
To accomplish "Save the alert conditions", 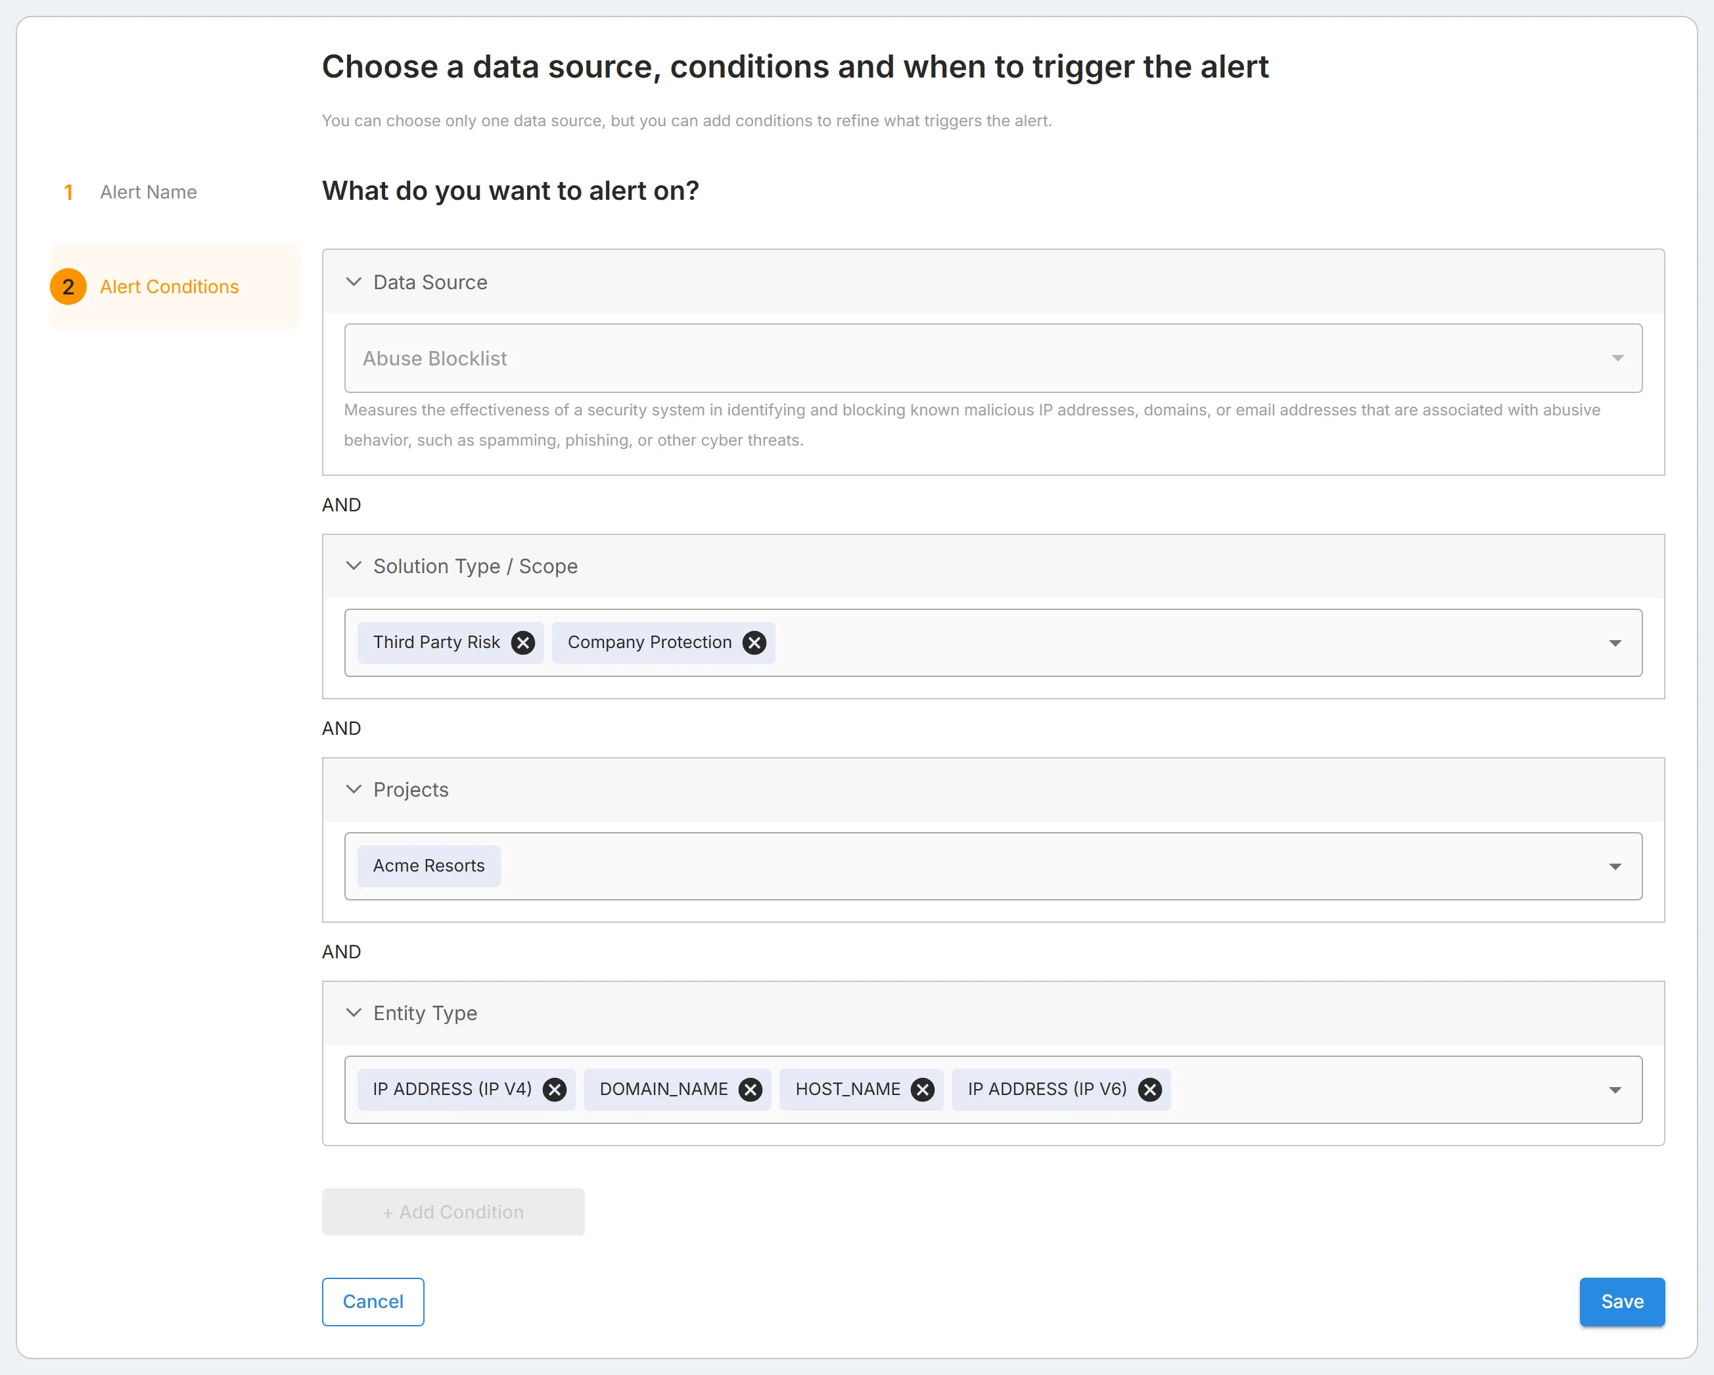I will 1622,1302.
